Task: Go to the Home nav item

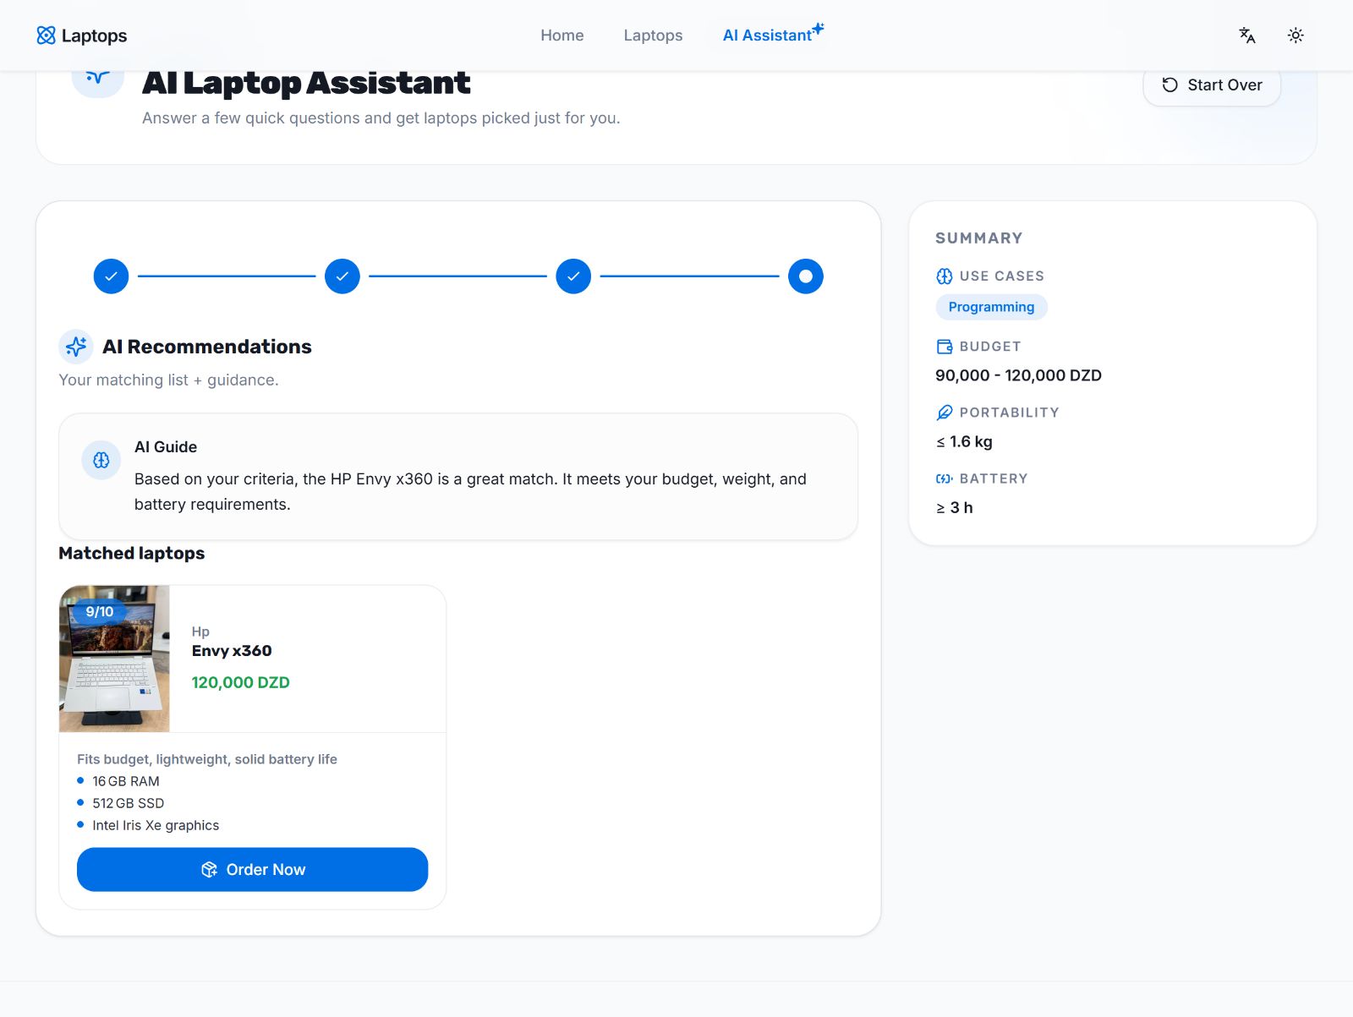Action: (x=562, y=36)
